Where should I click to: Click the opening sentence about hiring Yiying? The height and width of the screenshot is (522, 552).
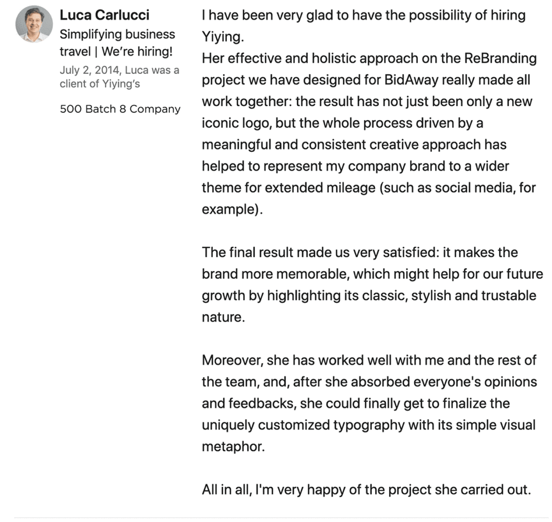[364, 26]
